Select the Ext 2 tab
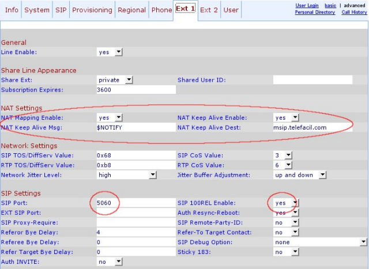The width and height of the screenshot is (369, 269). point(209,10)
